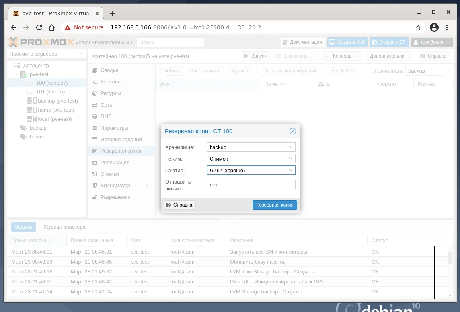Click the bookmark star icon
The height and width of the screenshot is (312, 460).
418,27
